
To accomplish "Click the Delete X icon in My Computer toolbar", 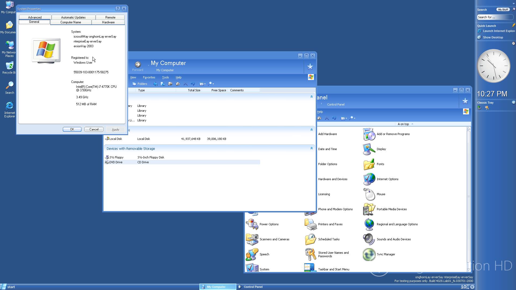I will pyautogui.click(x=185, y=84).
